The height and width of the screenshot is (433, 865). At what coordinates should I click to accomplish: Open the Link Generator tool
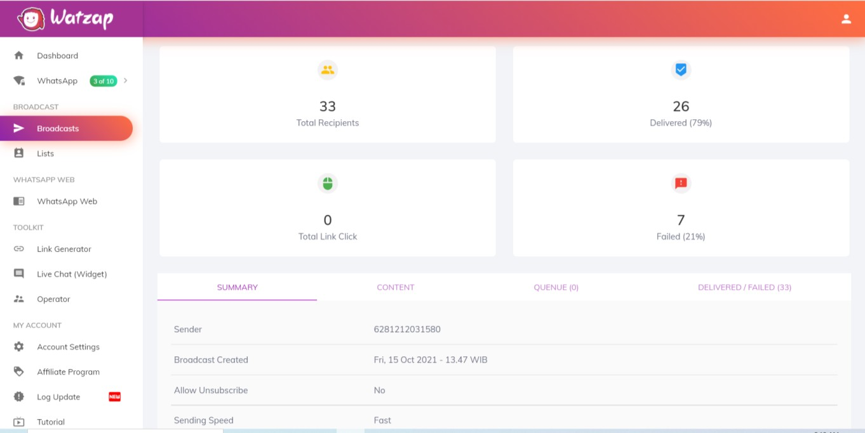click(64, 249)
